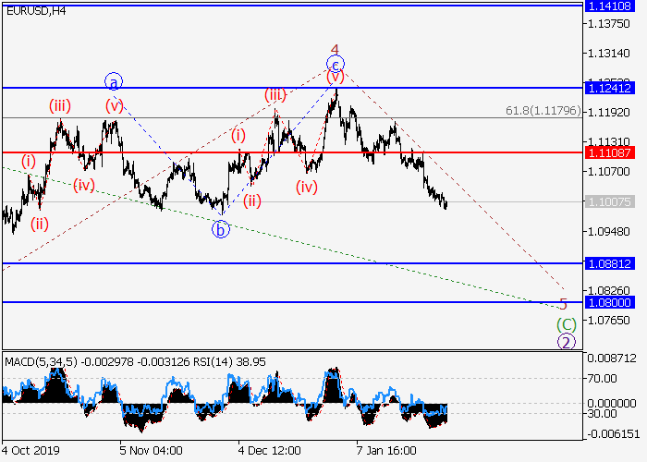
Task: Click the circled purple '2' wave marker
Action: (x=566, y=342)
